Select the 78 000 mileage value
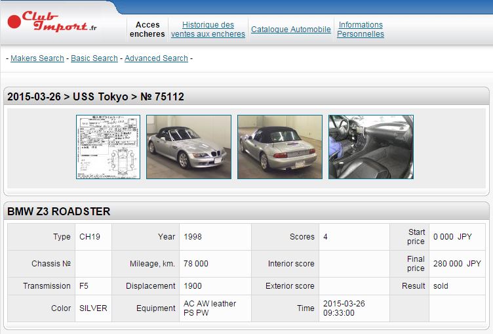Viewport: 493px width, 334px height. (x=196, y=264)
